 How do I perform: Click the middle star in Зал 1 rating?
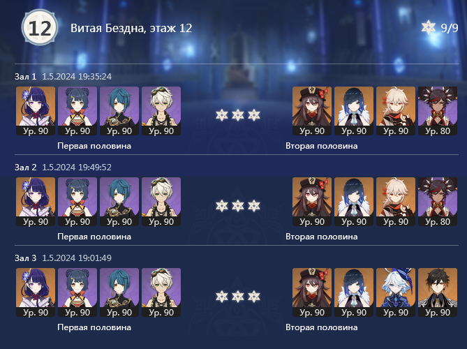point(238,115)
